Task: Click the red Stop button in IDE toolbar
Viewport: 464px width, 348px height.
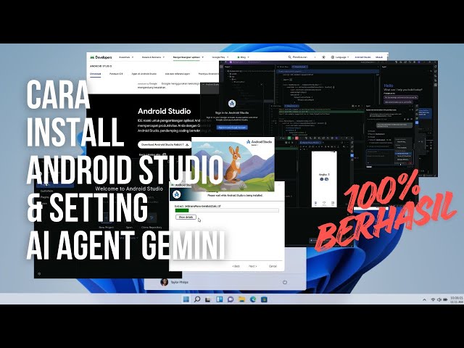Action: (x=297, y=138)
